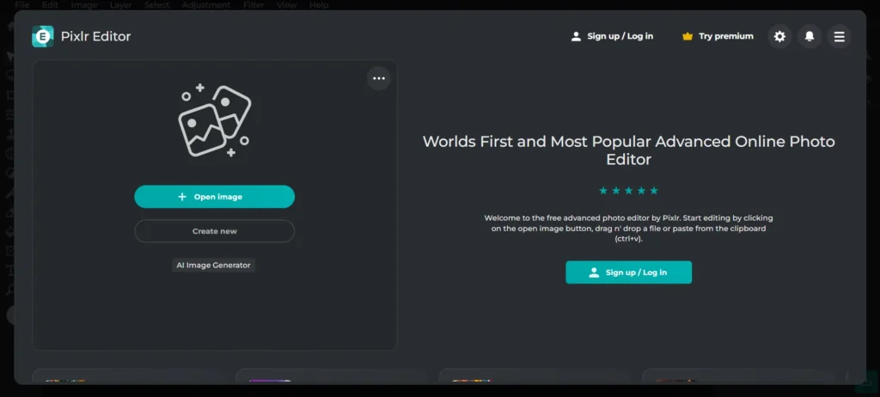Click the three-dots more options button
The image size is (880, 397).
click(x=379, y=78)
